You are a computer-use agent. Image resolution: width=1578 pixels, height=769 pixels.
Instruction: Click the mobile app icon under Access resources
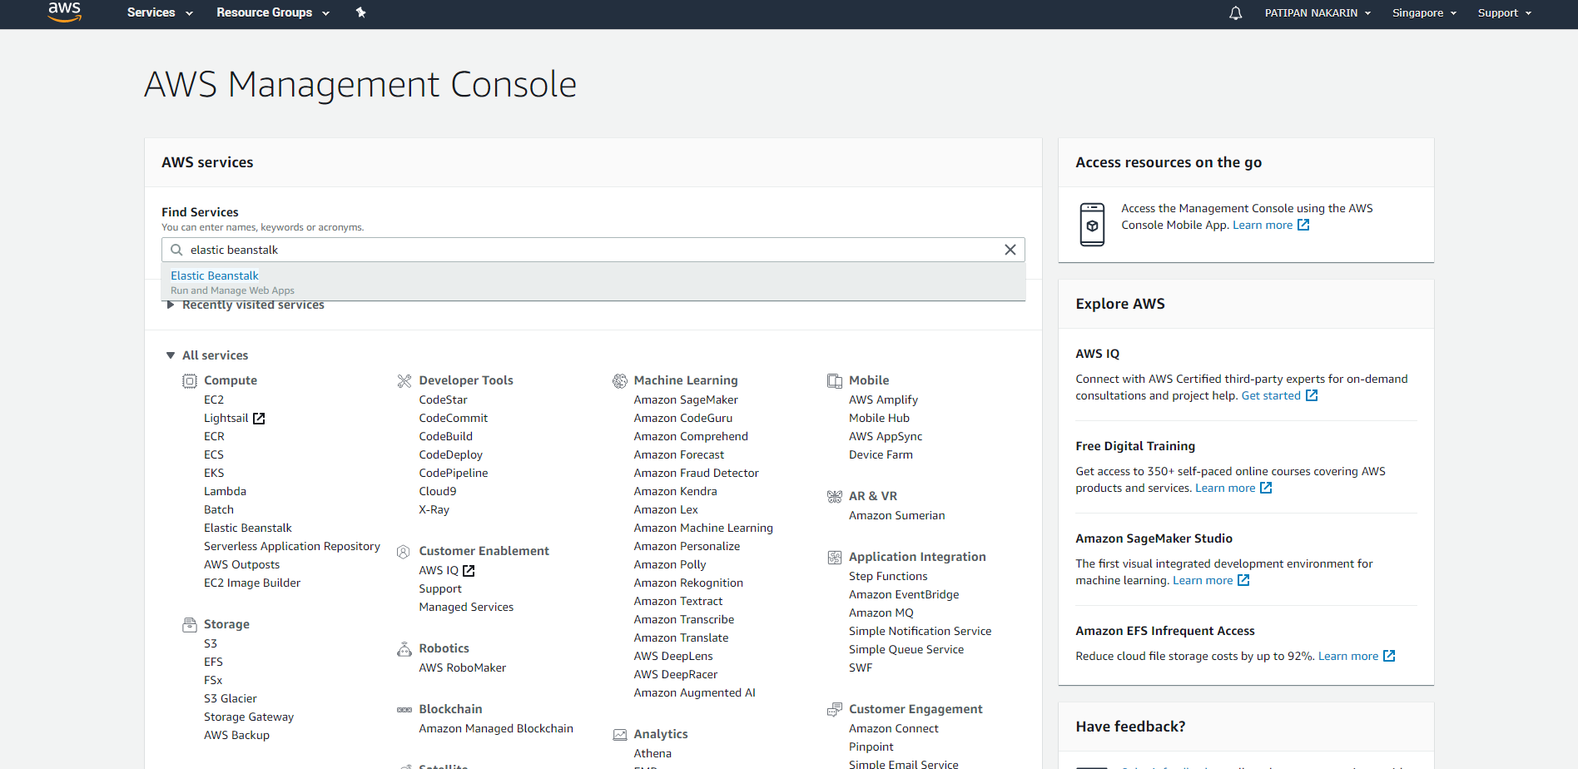click(x=1092, y=224)
